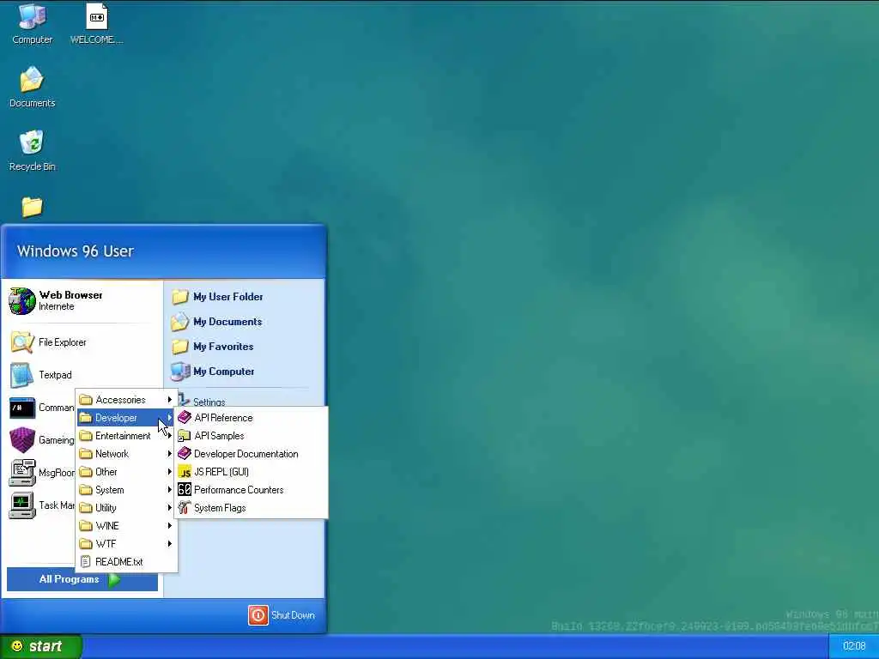Click the My Documents link text
This screenshot has width=879, height=659.
click(x=227, y=322)
